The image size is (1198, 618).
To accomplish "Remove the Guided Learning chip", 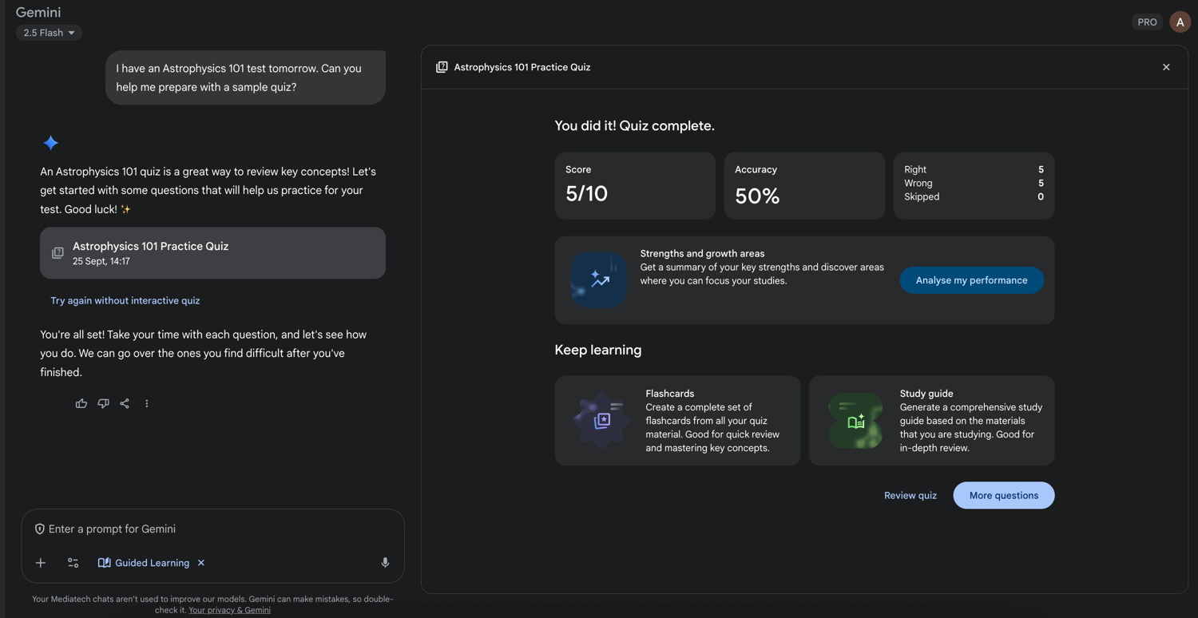I will (201, 563).
